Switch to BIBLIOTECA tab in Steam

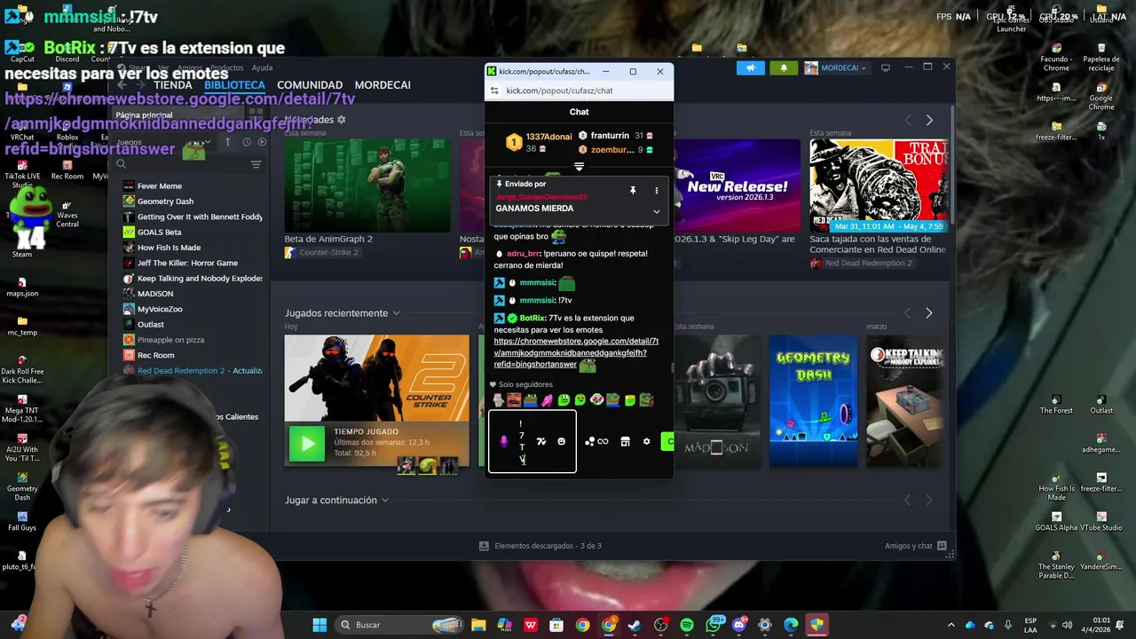tap(234, 85)
